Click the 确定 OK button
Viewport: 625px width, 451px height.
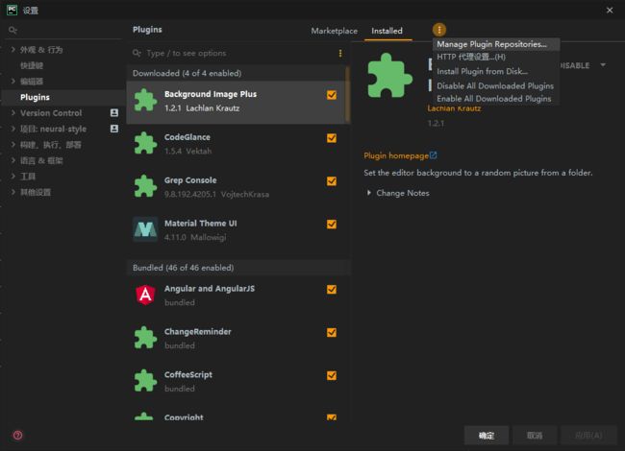[487, 436]
